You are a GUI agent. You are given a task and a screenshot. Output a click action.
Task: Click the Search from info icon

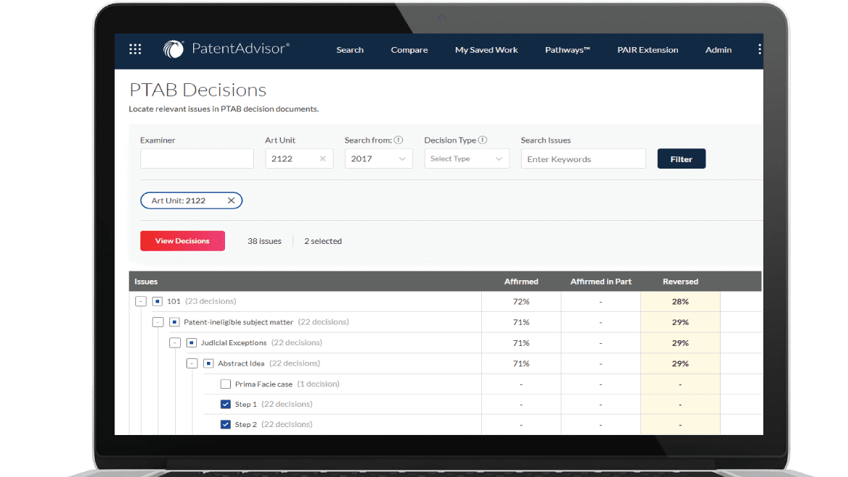coord(399,140)
